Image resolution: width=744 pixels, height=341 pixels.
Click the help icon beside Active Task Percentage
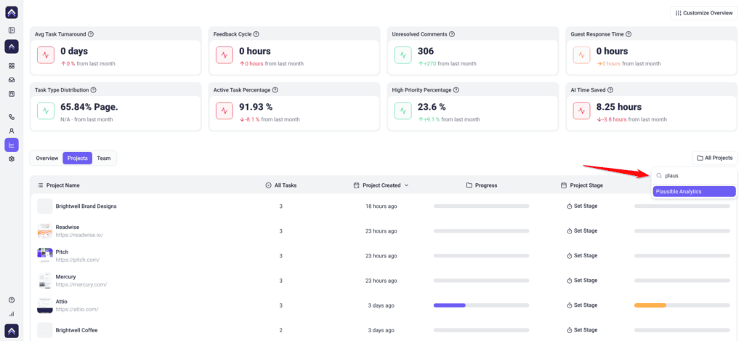[x=275, y=89]
